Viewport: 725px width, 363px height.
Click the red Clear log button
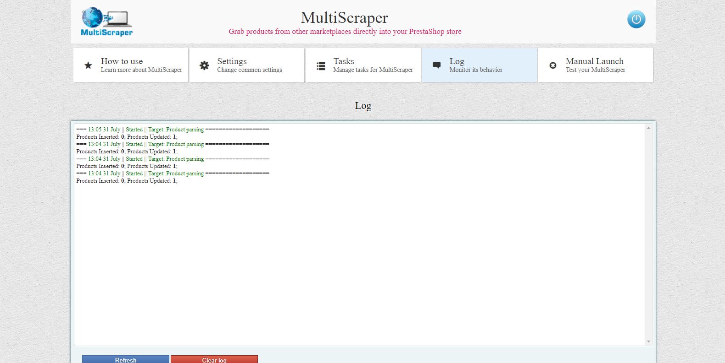pos(214,359)
